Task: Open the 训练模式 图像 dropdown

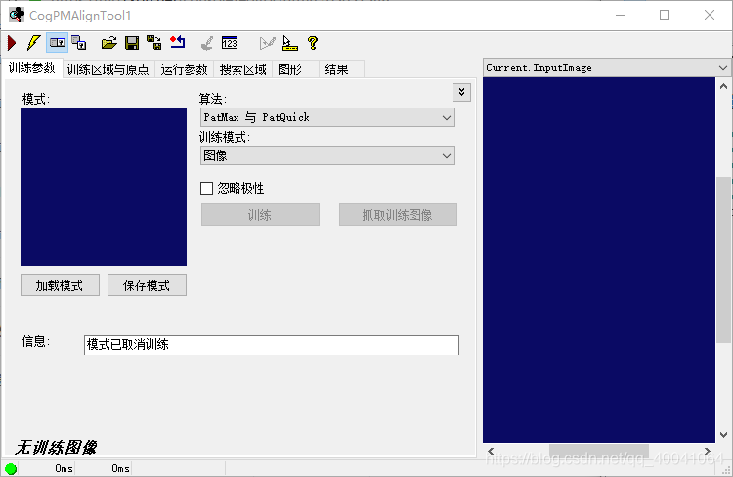Action: tap(327, 155)
